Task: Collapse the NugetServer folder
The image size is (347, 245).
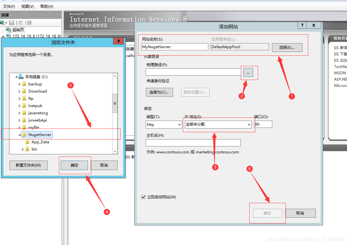Action: tap(20, 135)
